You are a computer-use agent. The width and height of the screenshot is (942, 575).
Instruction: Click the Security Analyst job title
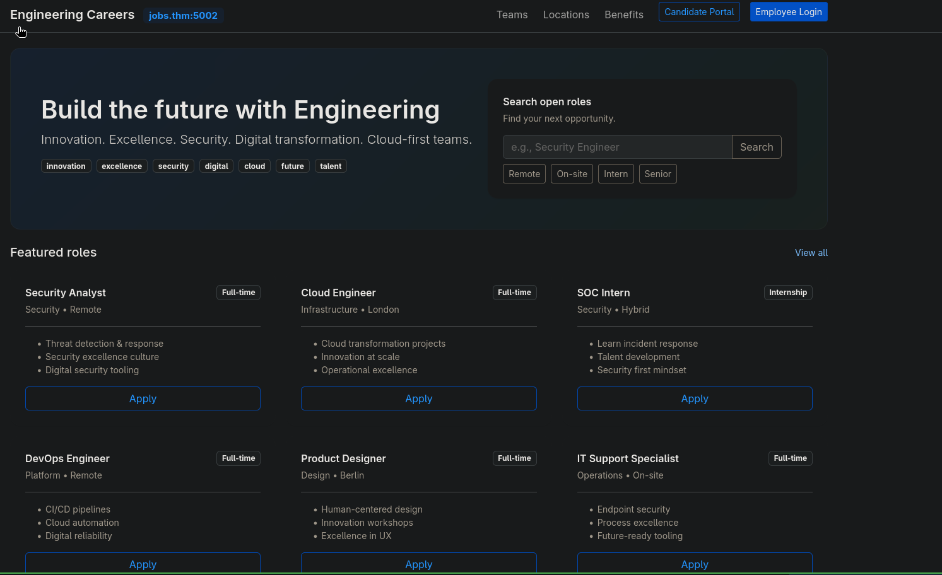click(66, 293)
